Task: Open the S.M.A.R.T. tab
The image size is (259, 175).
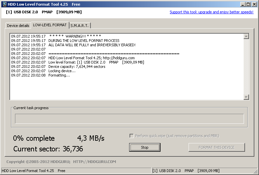Action: click(79, 26)
